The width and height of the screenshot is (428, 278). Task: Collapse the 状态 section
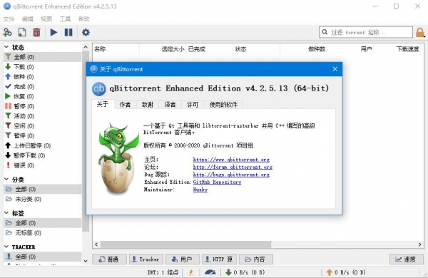(6, 47)
